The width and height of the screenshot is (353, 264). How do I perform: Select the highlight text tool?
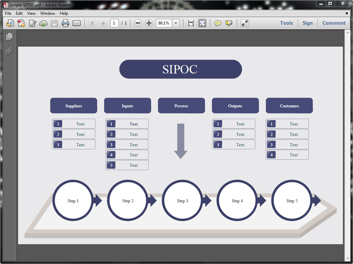[229, 23]
